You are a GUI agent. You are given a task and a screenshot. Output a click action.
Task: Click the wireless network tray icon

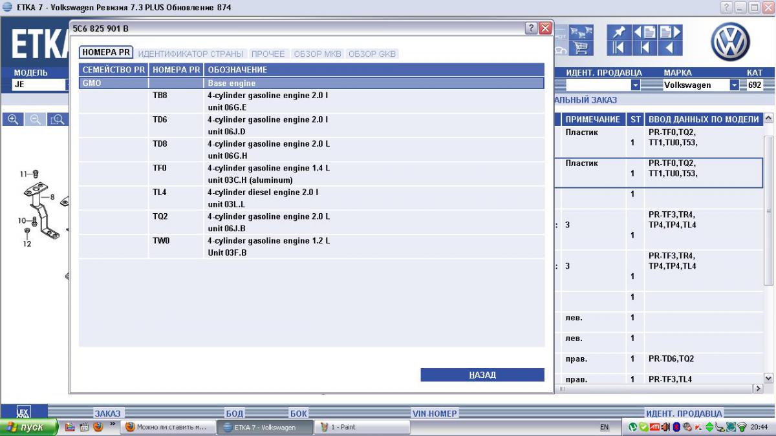[x=742, y=427]
